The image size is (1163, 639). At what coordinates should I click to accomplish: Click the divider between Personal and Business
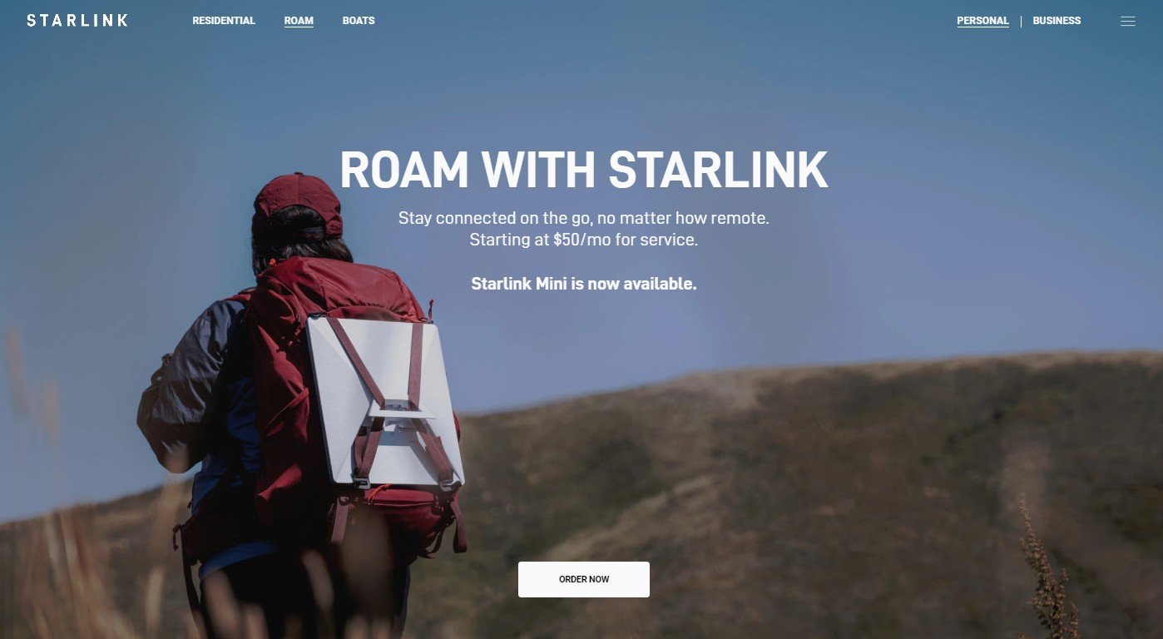pos(1021,22)
